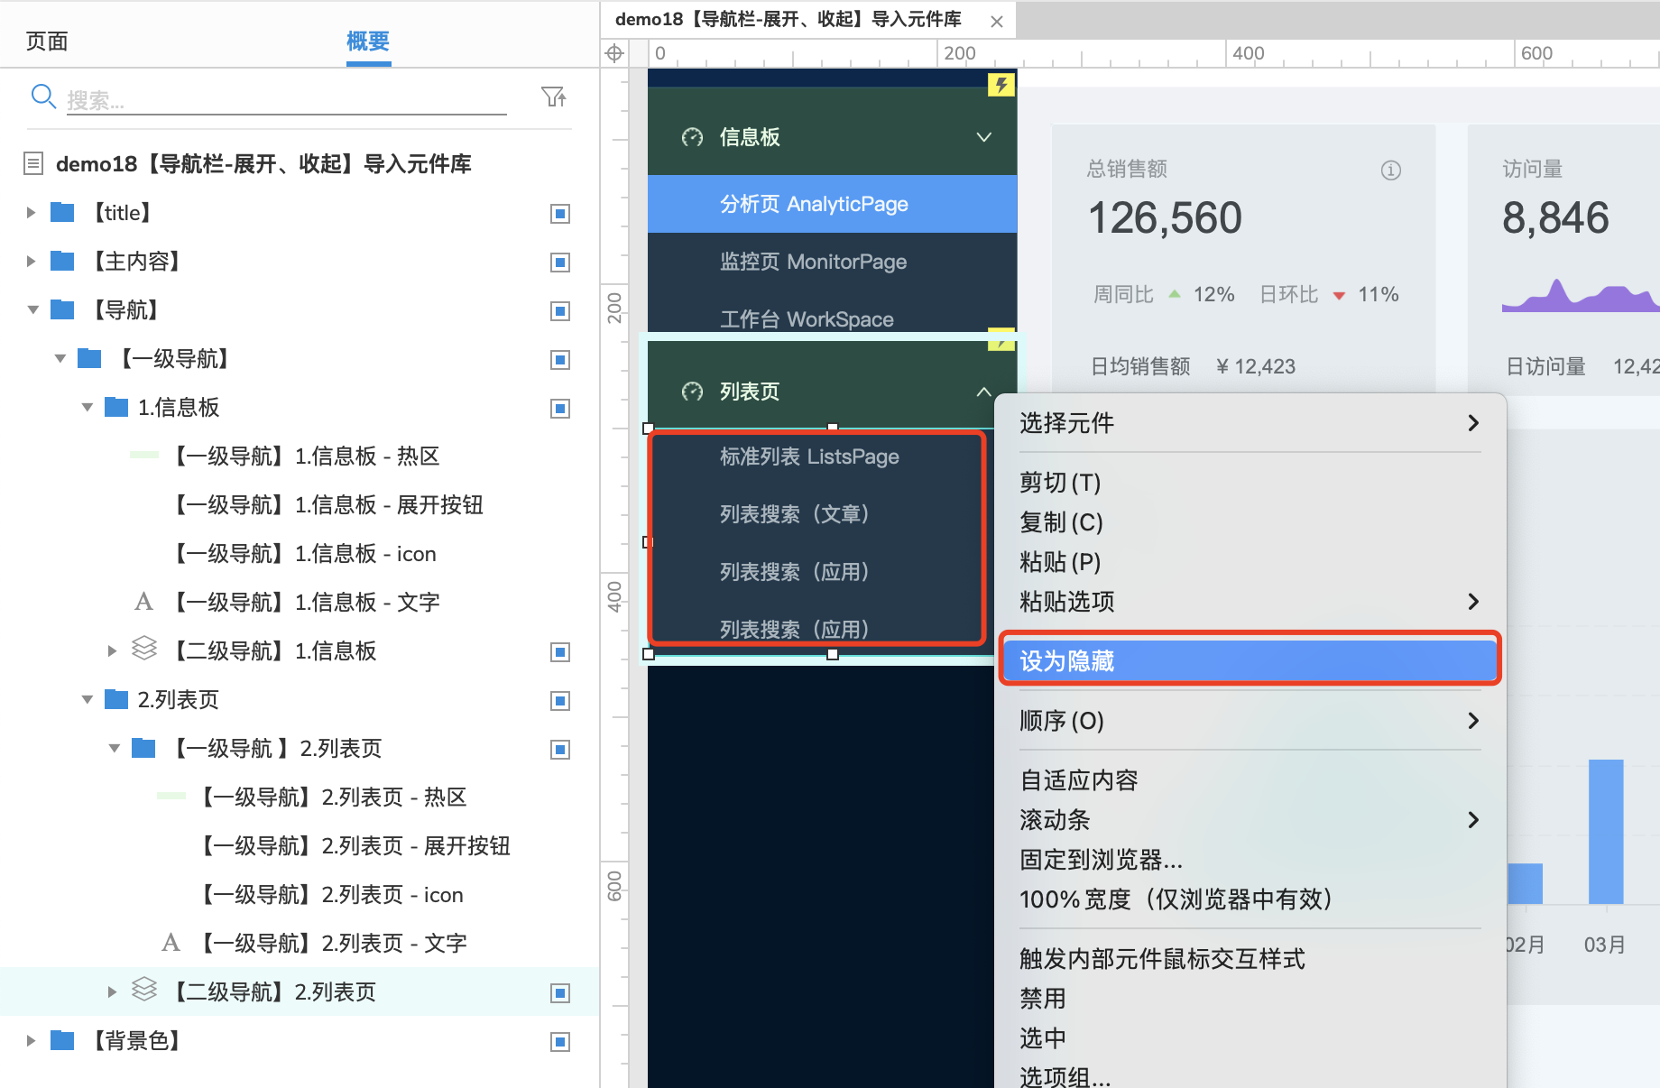
Task: Expand 【二级导航】1.信息板 dynamic panel node
Action: (112, 650)
